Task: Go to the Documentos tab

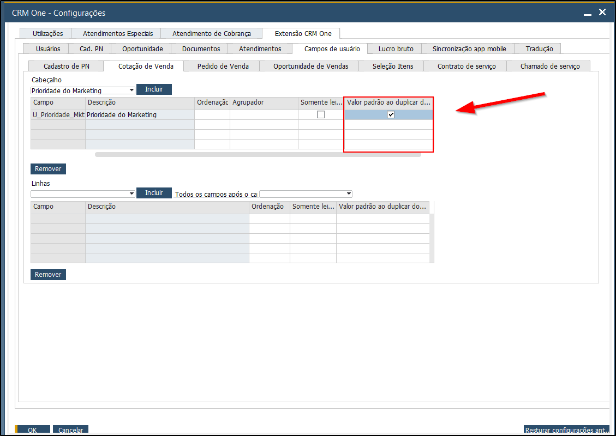Action: click(x=201, y=49)
